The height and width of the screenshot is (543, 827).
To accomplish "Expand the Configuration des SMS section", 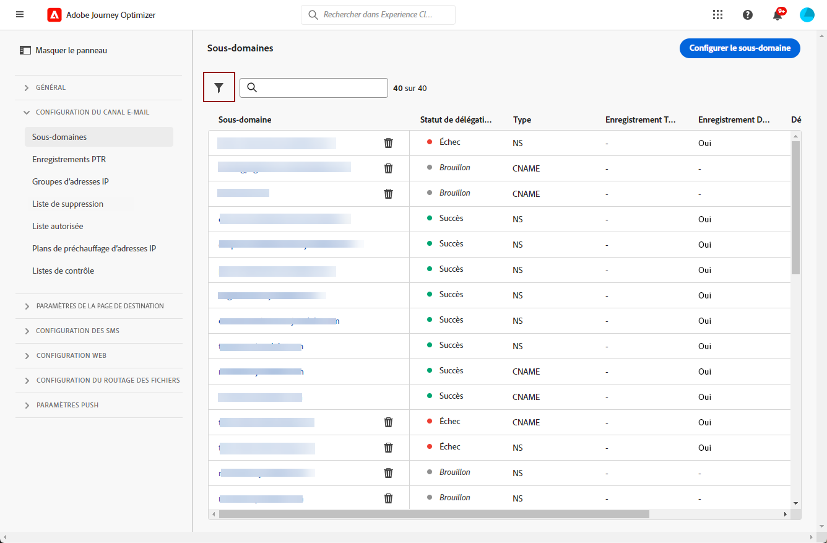I will (x=77, y=331).
